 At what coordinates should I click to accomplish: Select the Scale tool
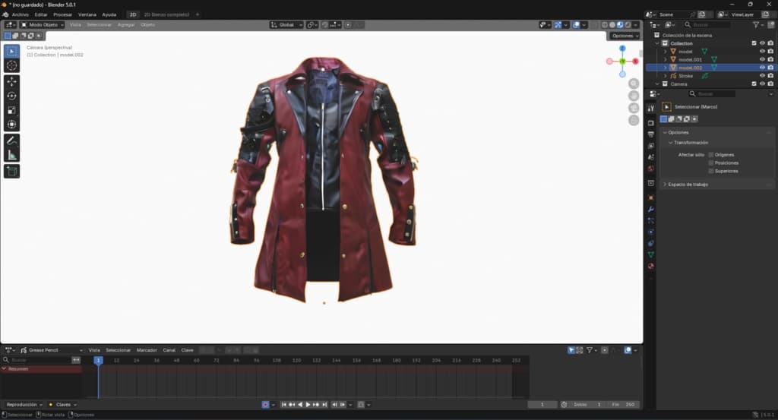pyautogui.click(x=12, y=110)
